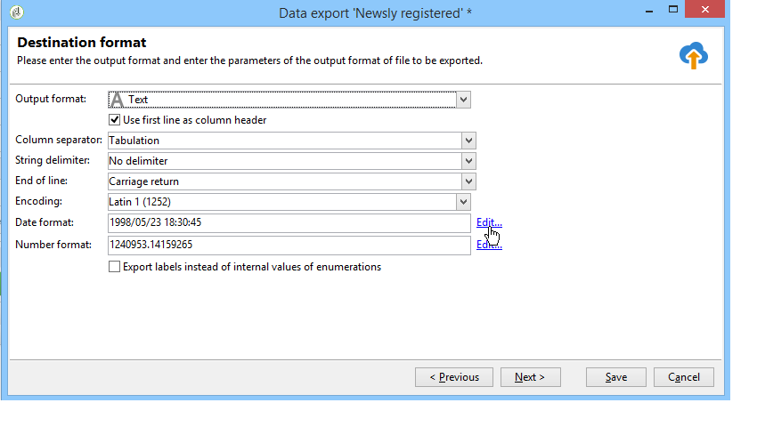
Task: Enable 'Export labels instead of internal values' checkbox
Action: coord(114,267)
